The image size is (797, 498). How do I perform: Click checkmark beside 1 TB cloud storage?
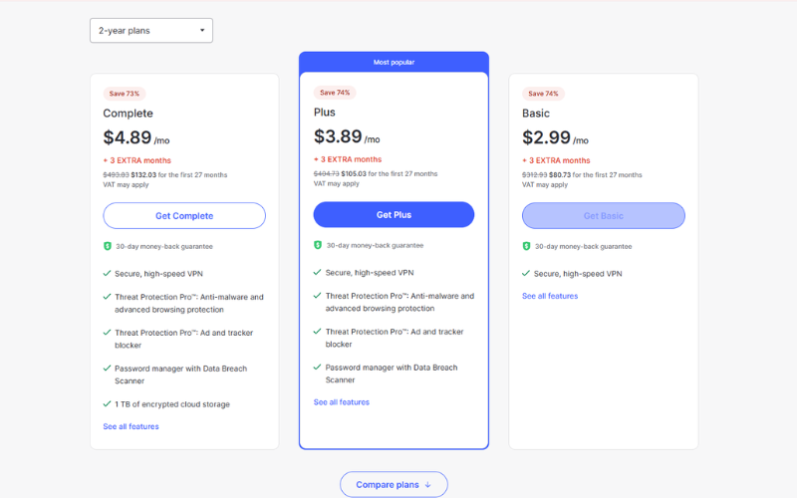(x=107, y=404)
